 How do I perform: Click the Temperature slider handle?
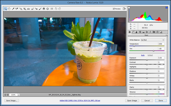coord(134,46)
